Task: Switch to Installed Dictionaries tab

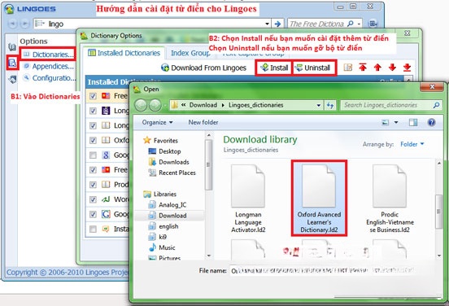Action: [x=124, y=53]
